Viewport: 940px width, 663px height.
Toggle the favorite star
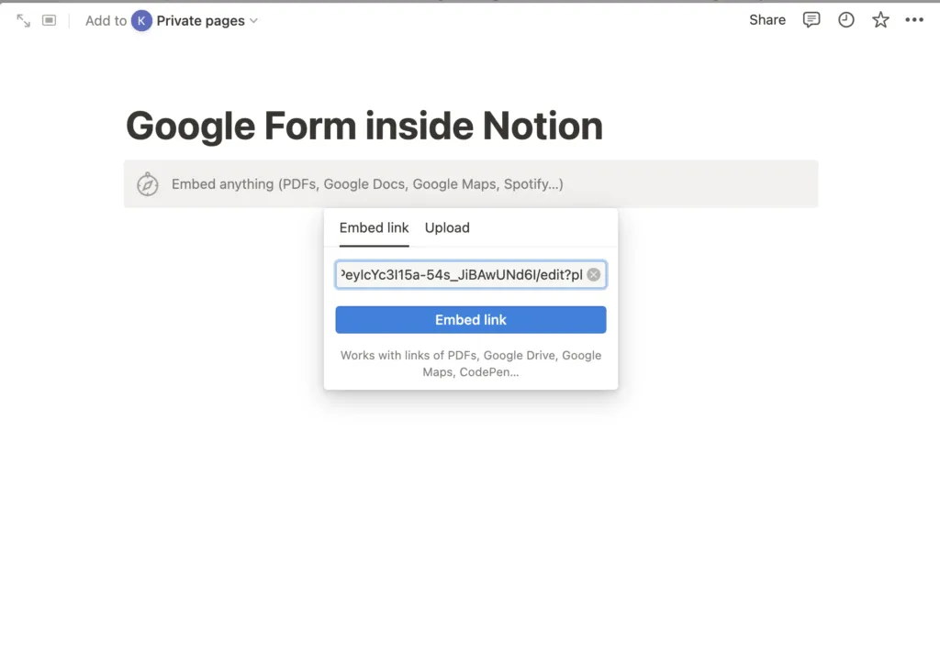coord(880,20)
